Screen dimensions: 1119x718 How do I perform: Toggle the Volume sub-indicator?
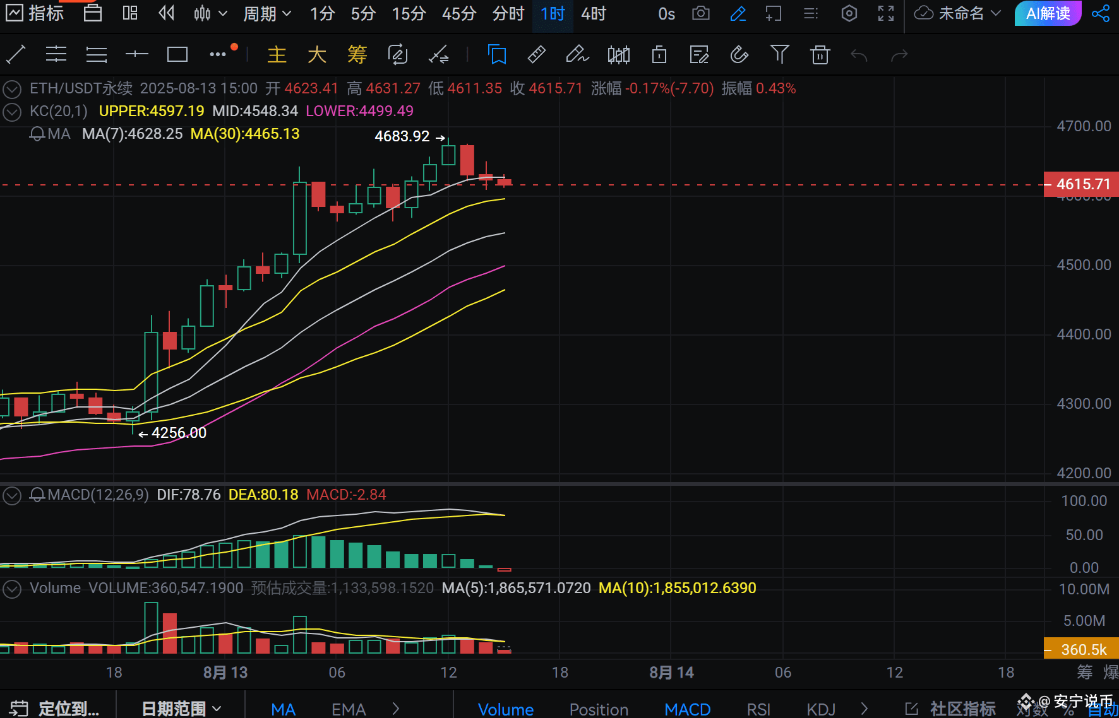tap(506, 709)
